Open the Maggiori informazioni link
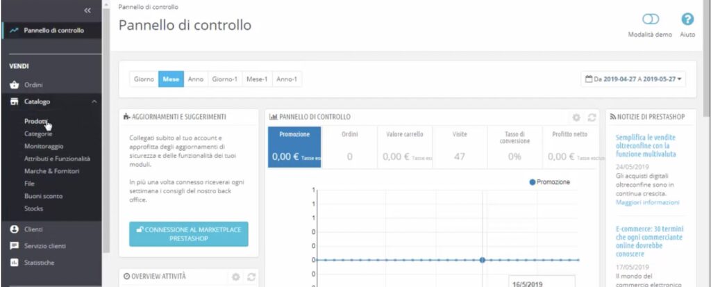 coord(647,203)
